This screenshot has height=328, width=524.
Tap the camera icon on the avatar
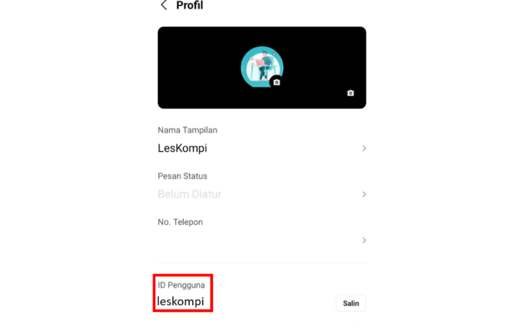276,83
